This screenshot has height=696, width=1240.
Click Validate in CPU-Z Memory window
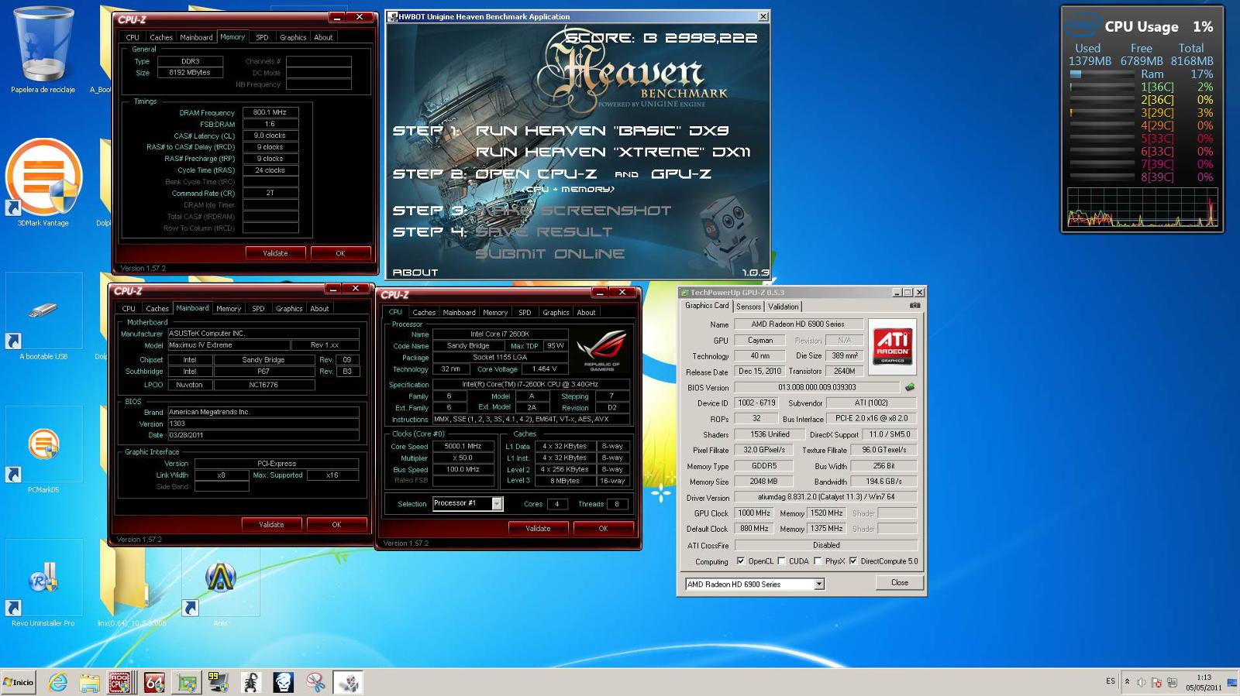click(x=275, y=253)
